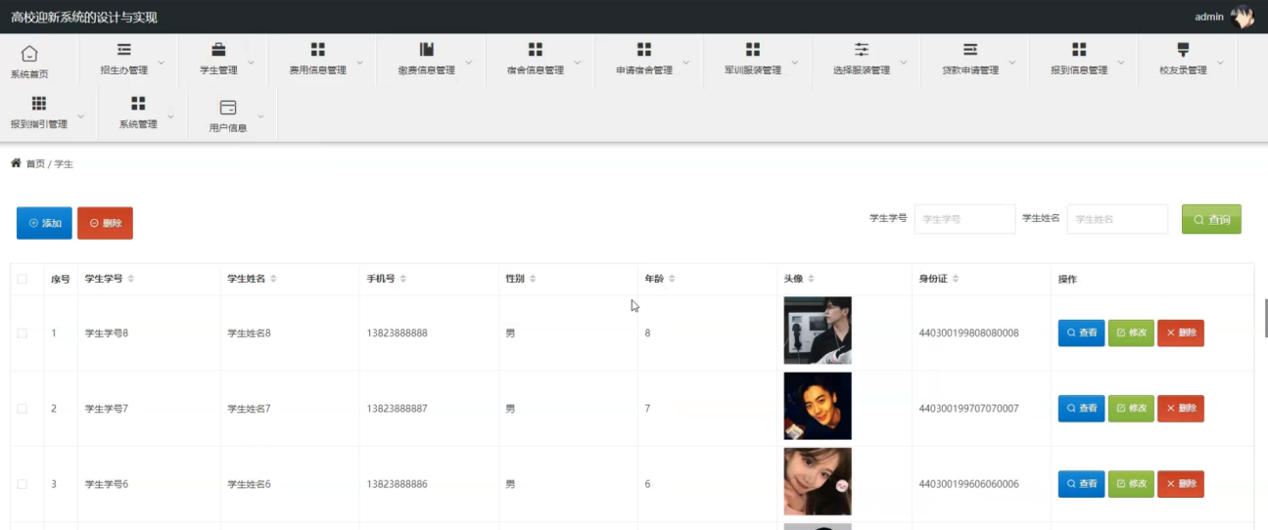1268x530 pixels.
Task: Expand the 报到指引管理 dropdown chevron
Action: [80, 116]
